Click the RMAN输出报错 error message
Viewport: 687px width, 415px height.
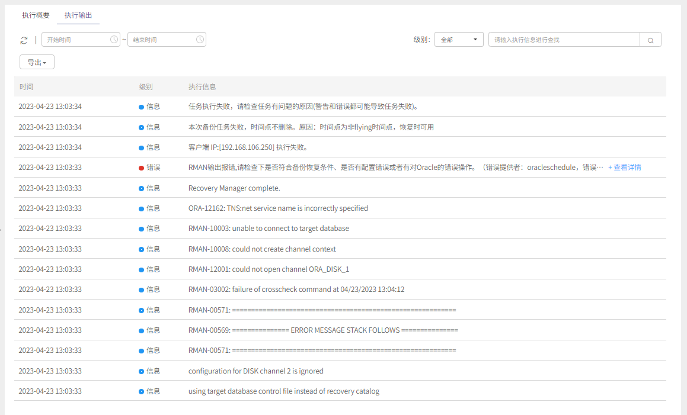click(x=395, y=168)
